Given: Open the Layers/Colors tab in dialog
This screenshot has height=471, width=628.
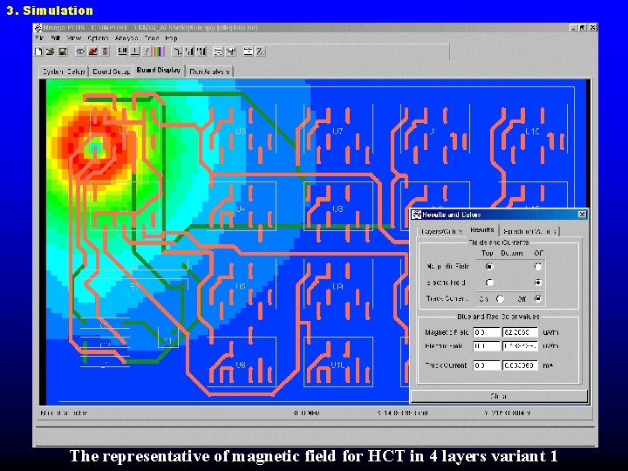Looking at the screenshot, I should coord(441,231).
